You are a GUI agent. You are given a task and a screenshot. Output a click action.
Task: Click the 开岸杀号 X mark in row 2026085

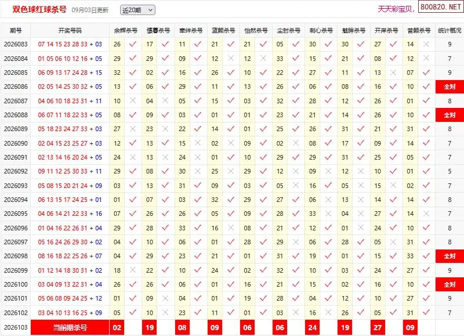pos(393,73)
